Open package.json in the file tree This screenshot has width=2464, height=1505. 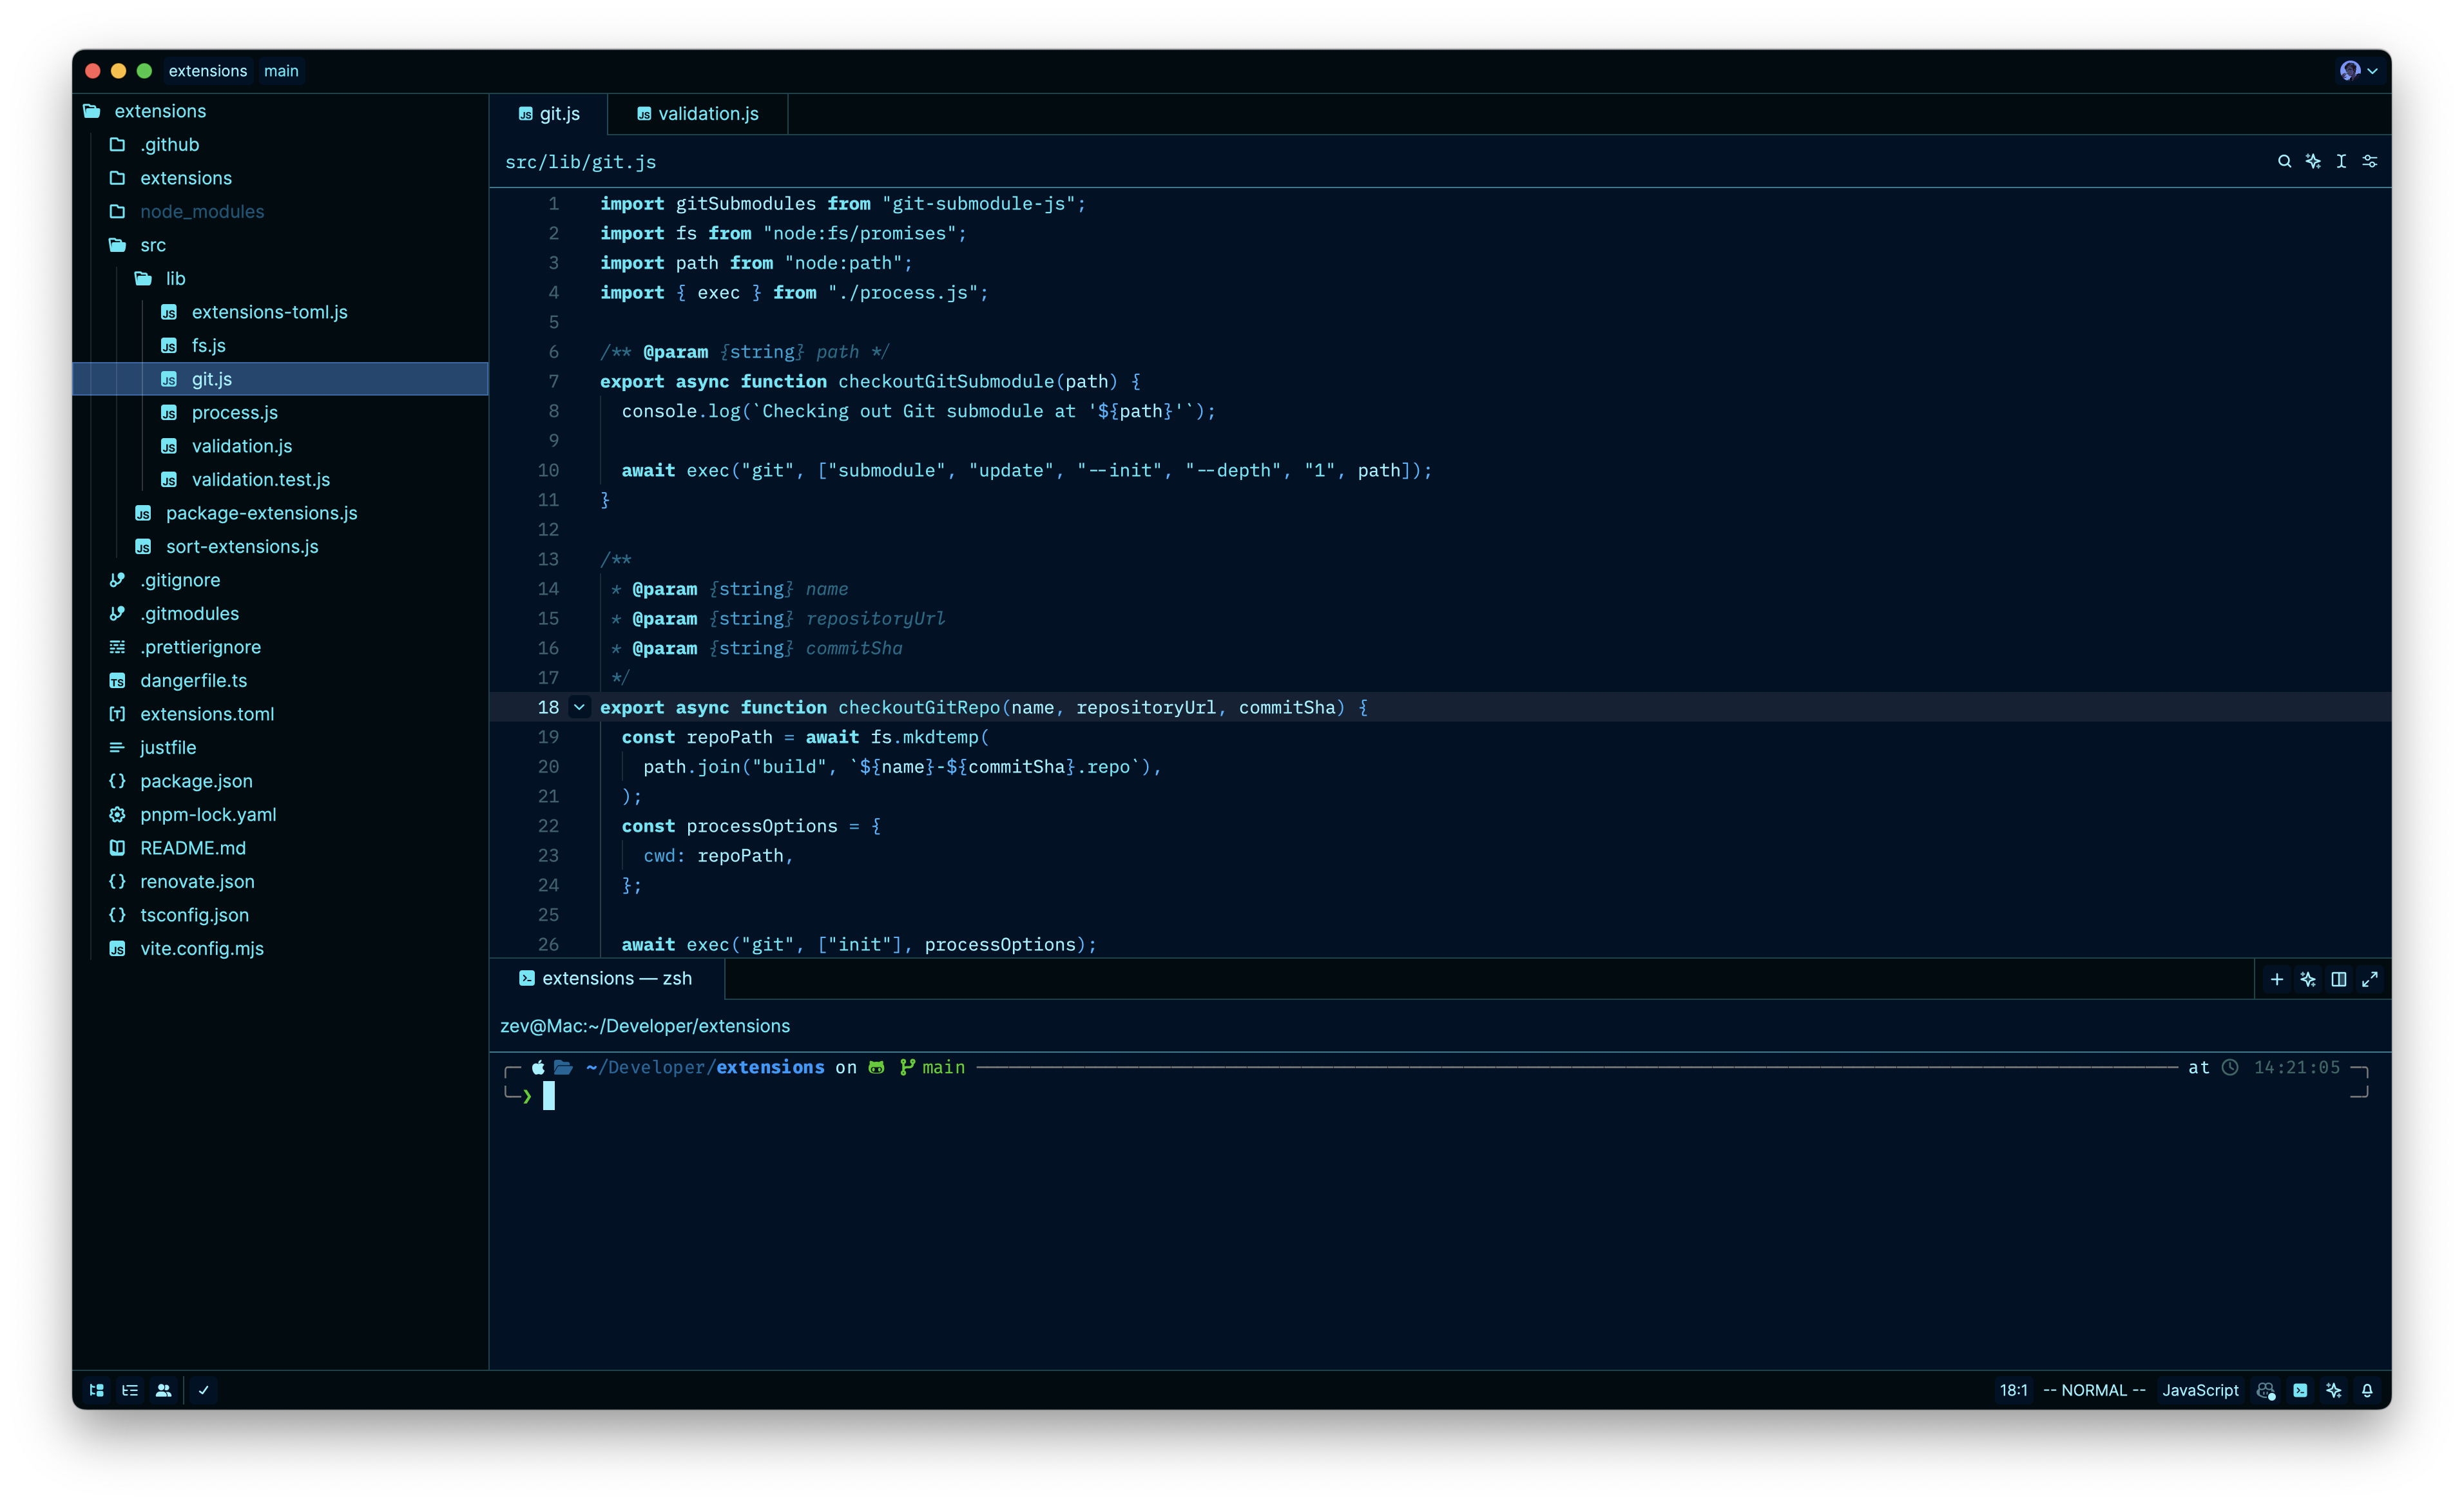pyautogui.click(x=196, y=781)
